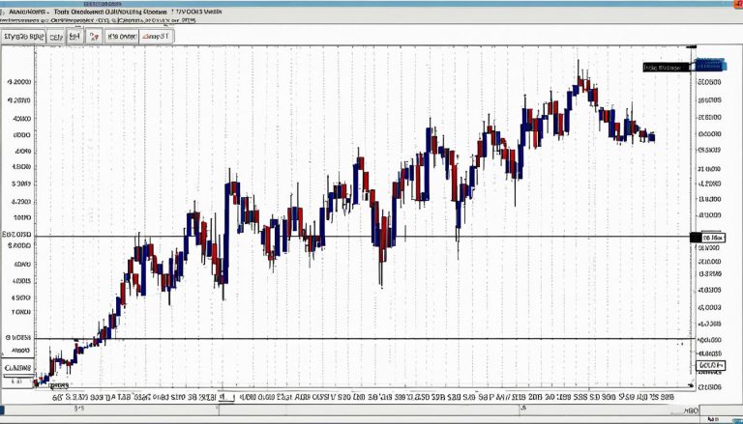The height and width of the screenshot is (424, 743).
Task: Click the boxed label at bottom of right price axis
Action: click(710, 365)
